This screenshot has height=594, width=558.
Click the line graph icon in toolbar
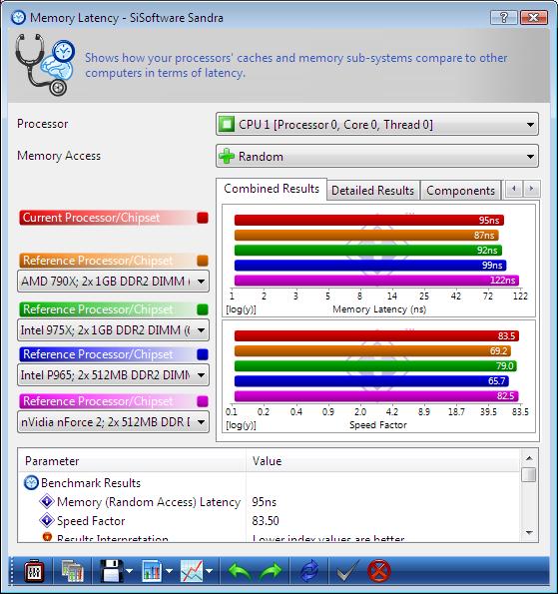(x=192, y=571)
